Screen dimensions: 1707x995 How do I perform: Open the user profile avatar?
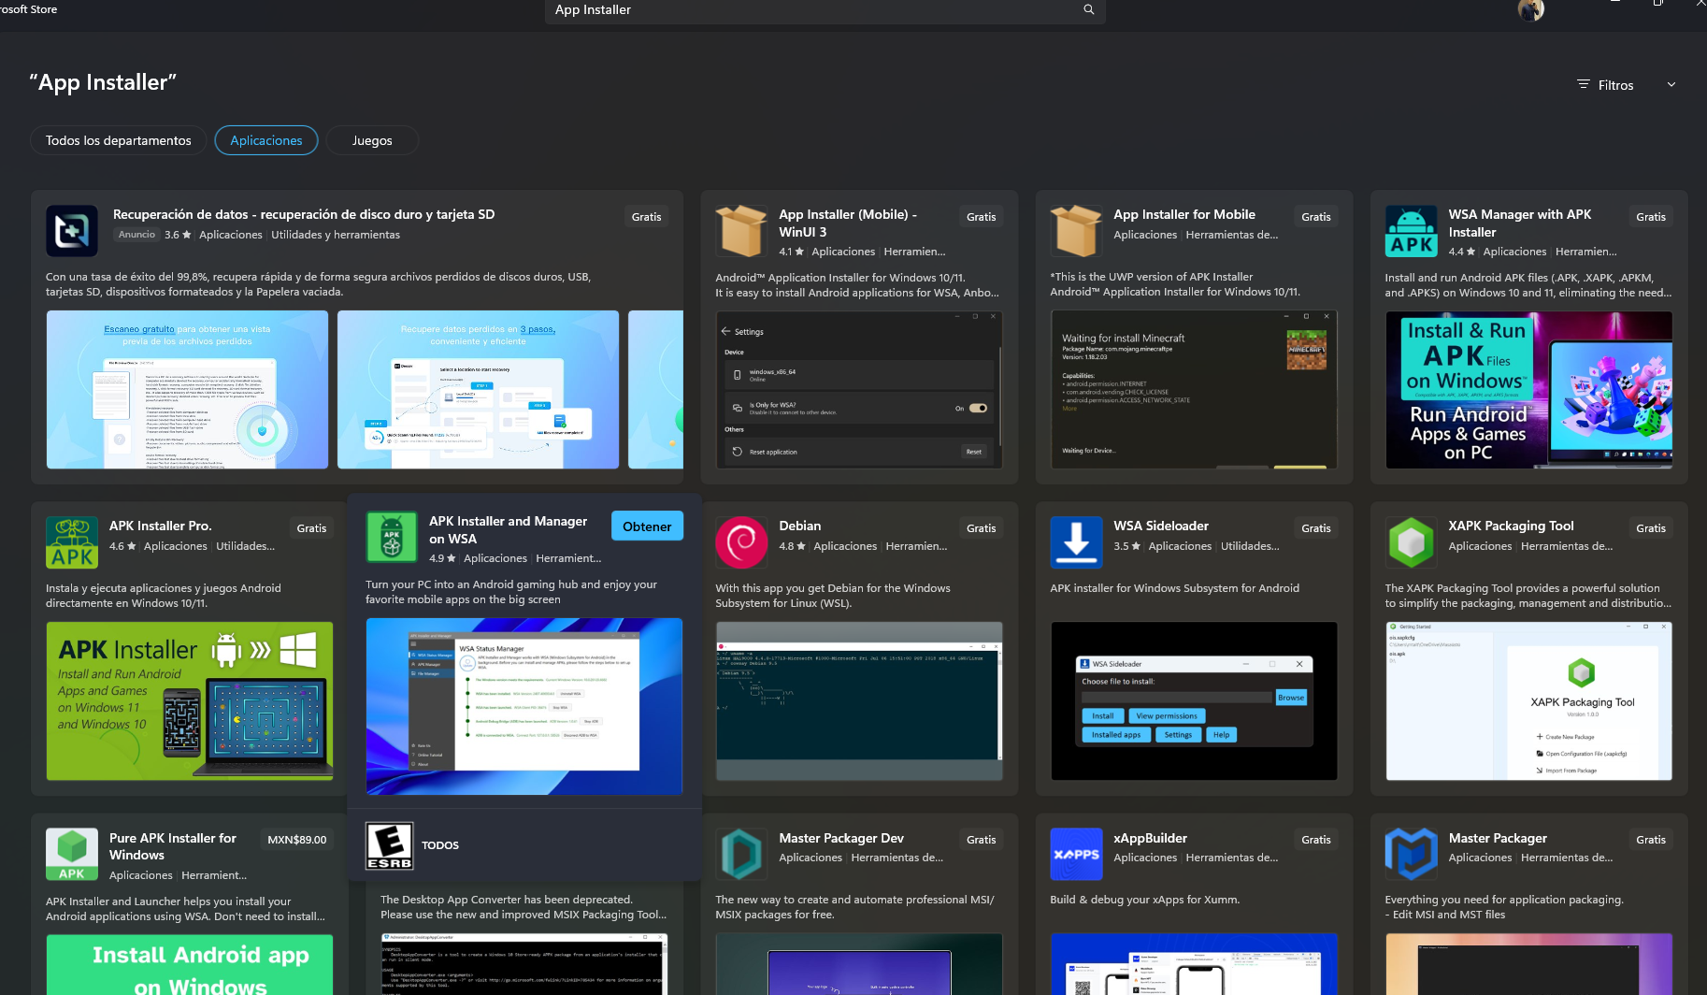pyautogui.click(x=1530, y=10)
